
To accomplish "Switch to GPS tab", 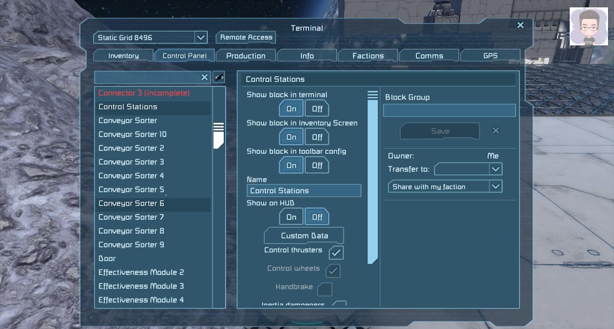I will point(490,56).
